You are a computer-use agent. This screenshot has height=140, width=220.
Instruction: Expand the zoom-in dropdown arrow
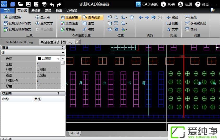click(x=126, y=17)
